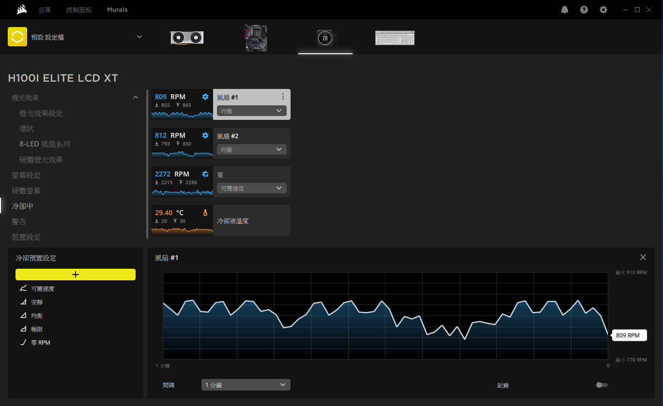Select the 零 RPM cooling preset
The height and width of the screenshot is (406, 663).
tap(41, 343)
